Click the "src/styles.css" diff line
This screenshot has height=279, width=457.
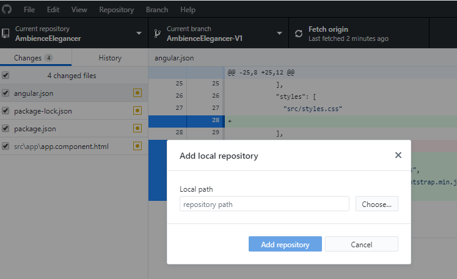point(313,109)
